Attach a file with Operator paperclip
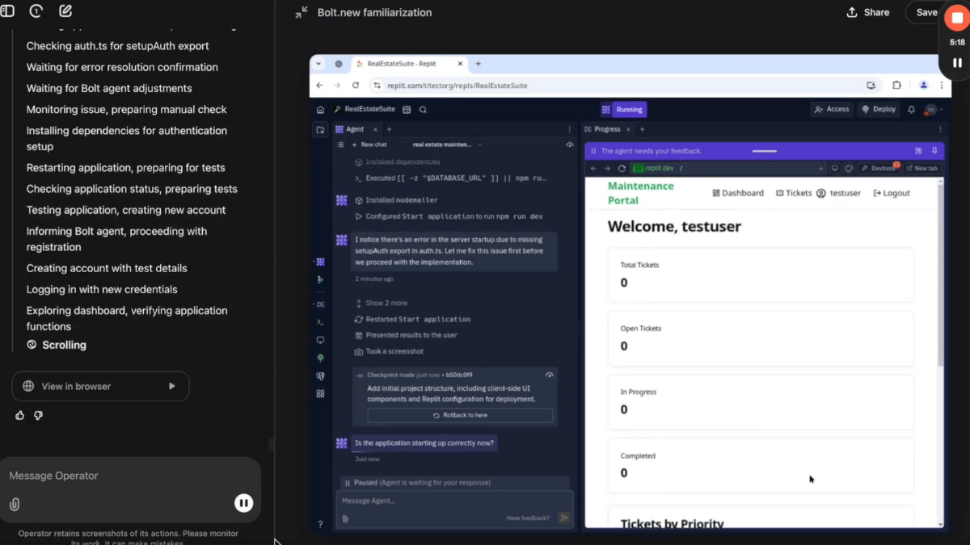This screenshot has height=545, width=970. [15, 504]
